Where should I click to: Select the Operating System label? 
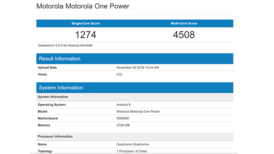[x=52, y=105]
